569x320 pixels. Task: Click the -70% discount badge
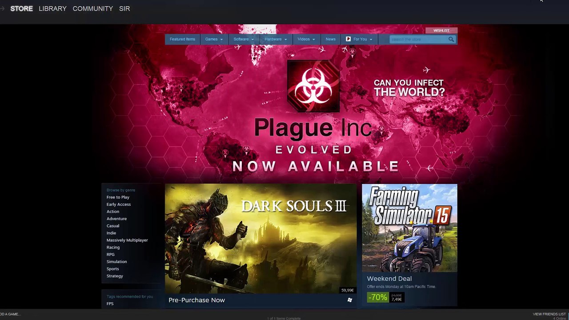point(377,297)
